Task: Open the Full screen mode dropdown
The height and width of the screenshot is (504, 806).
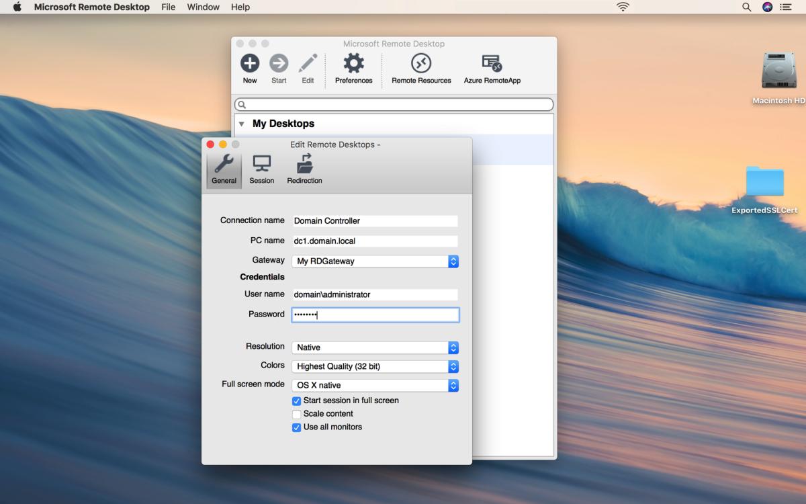Action: pos(453,385)
